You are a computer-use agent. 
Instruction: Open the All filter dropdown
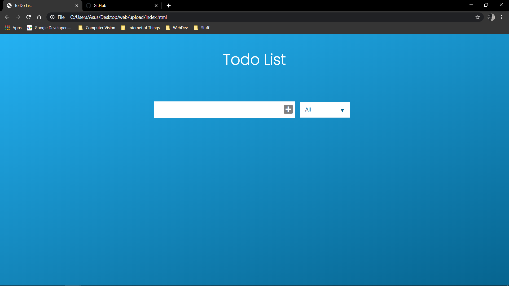(324, 110)
